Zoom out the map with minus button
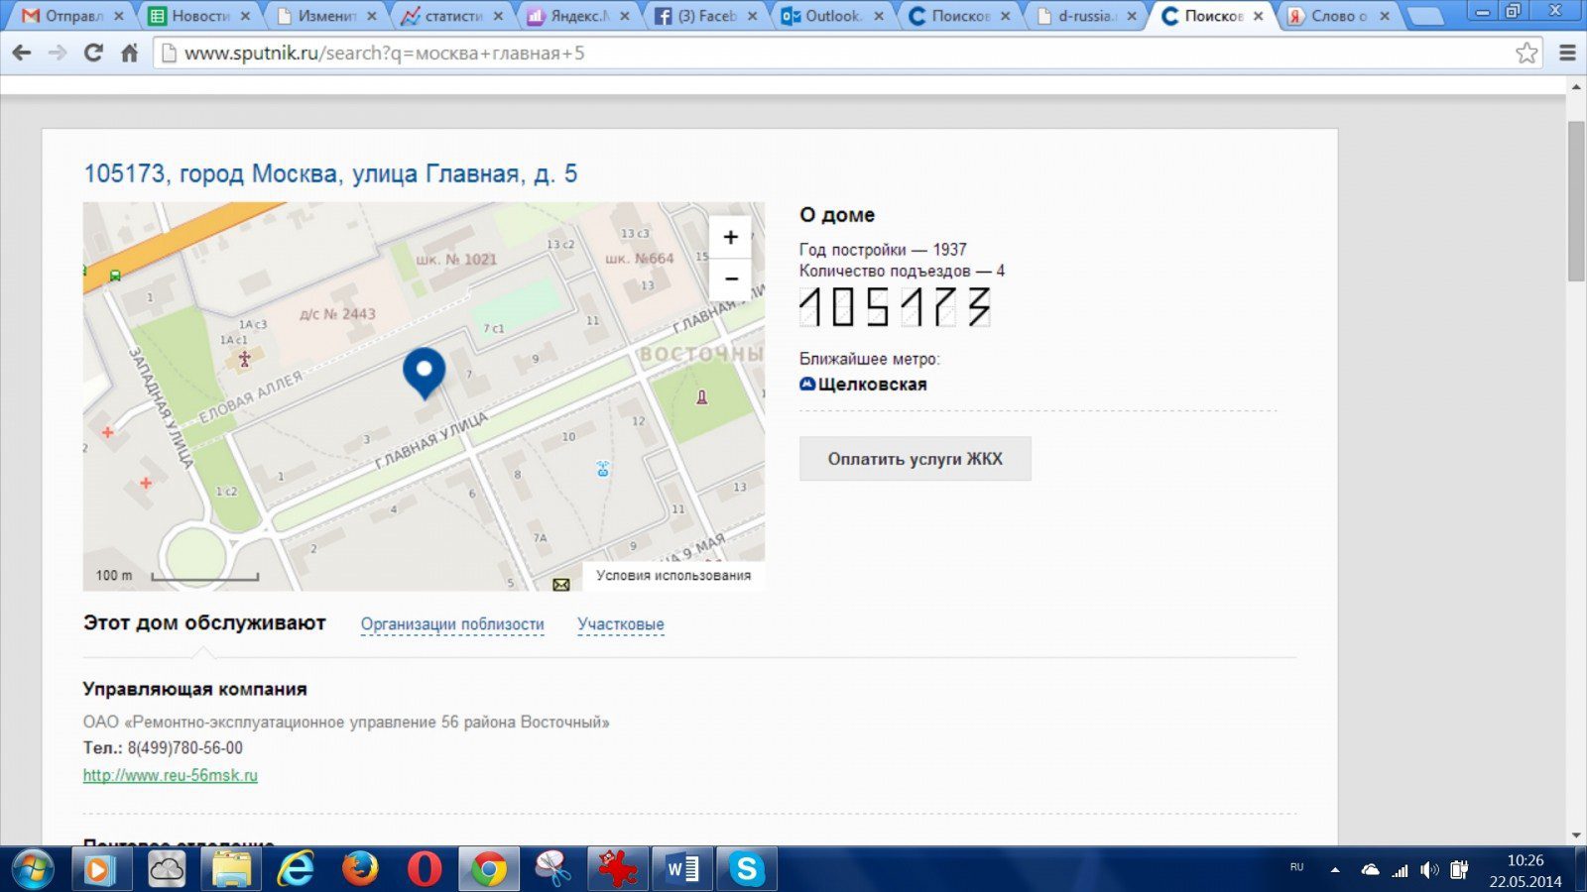 click(731, 279)
